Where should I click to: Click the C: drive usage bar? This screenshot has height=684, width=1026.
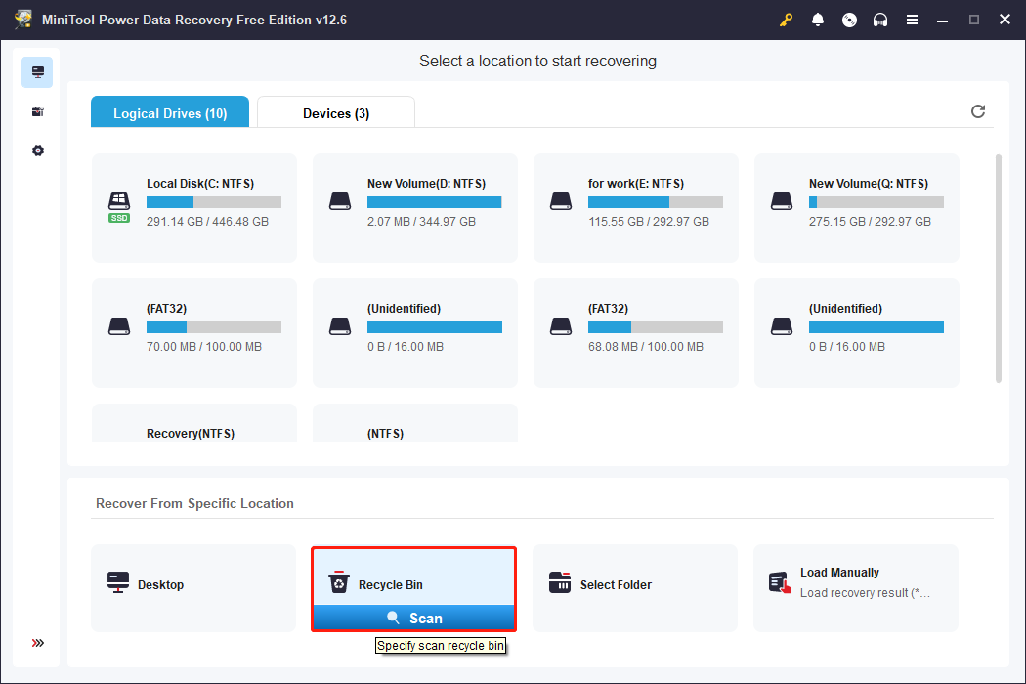[214, 202]
